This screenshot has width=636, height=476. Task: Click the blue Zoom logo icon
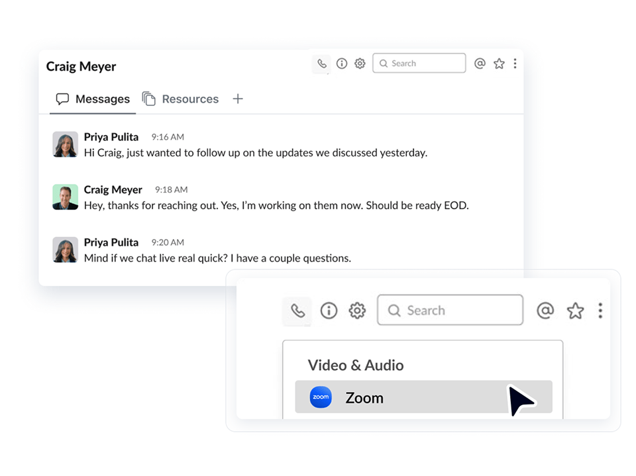321,397
